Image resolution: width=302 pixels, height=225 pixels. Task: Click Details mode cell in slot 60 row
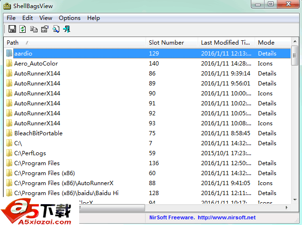click(x=267, y=173)
